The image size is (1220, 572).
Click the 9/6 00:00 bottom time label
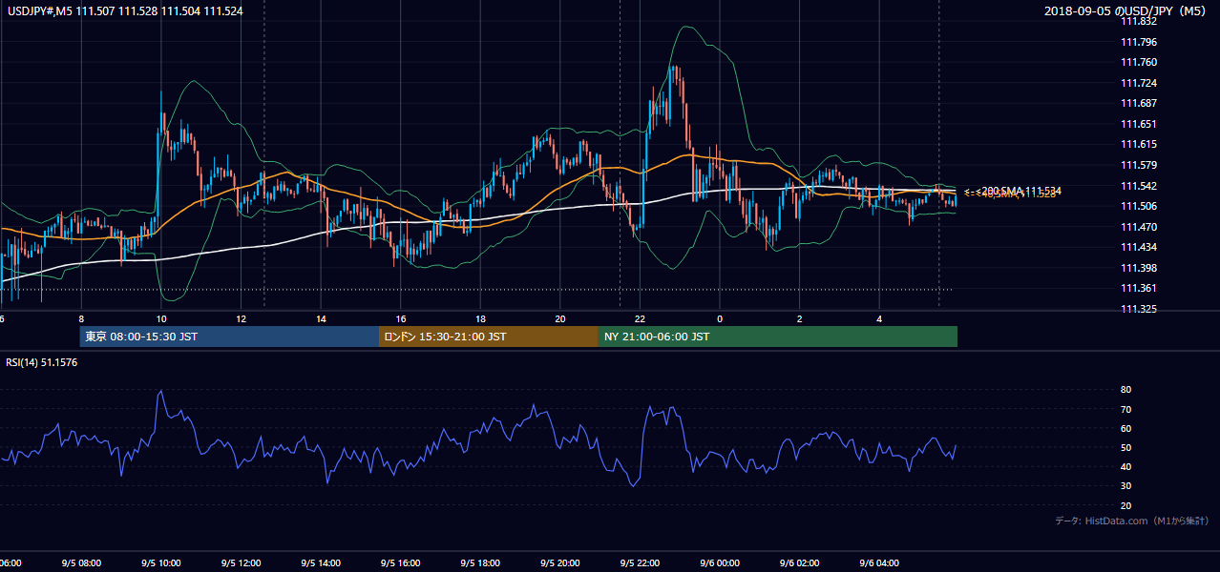pyautogui.click(x=719, y=563)
